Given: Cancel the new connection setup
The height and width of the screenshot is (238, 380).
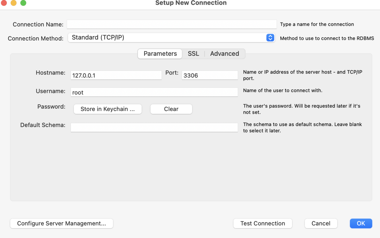Looking at the screenshot, I should (x=321, y=223).
